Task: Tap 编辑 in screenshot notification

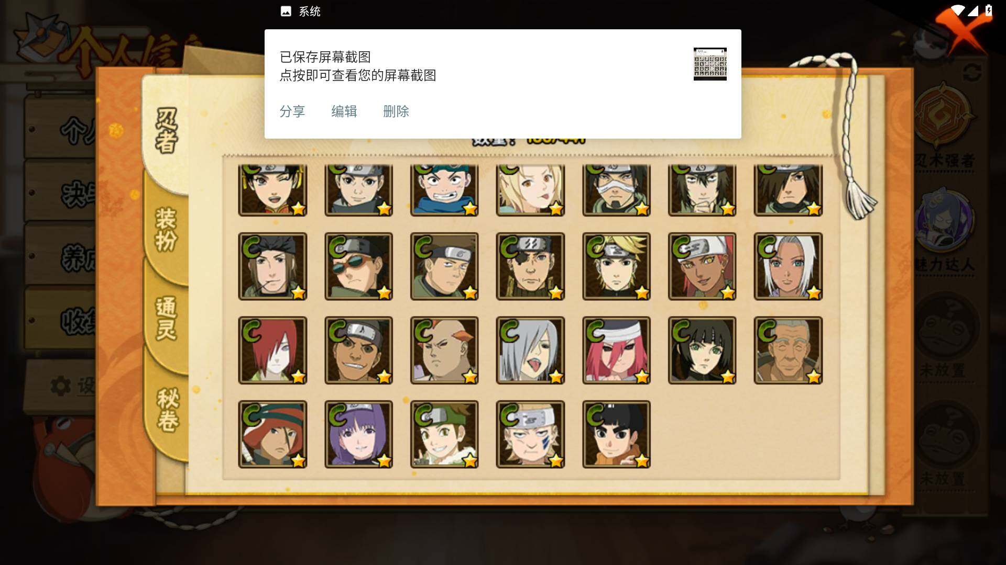Action: [344, 111]
